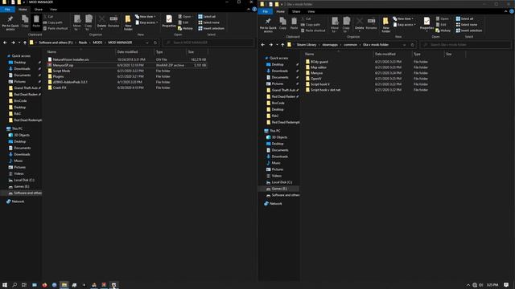Go back in the MOD MANAGER window
Image resolution: width=515 pixels, height=289 pixels.
click(5, 43)
